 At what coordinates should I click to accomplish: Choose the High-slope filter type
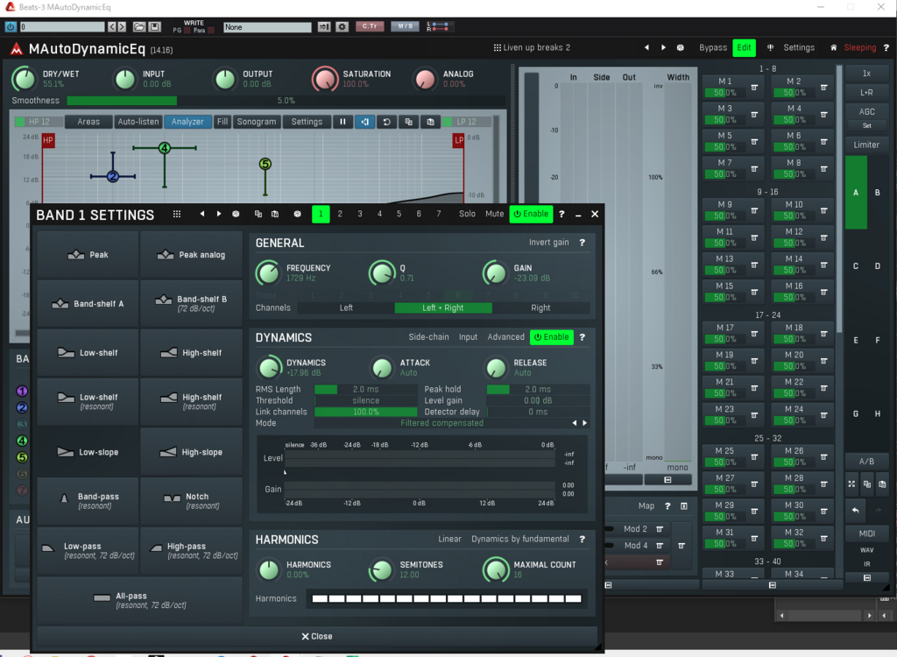tap(191, 452)
